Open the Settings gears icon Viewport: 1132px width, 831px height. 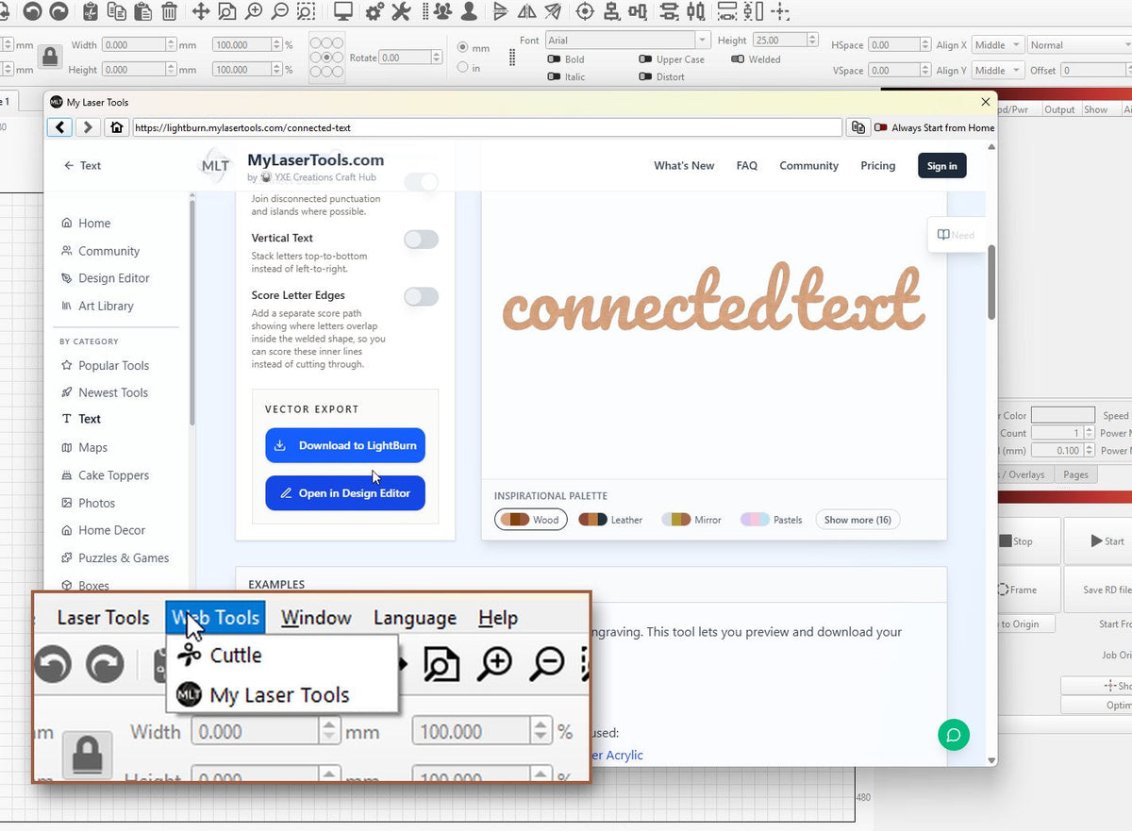(x=375, y=11)
